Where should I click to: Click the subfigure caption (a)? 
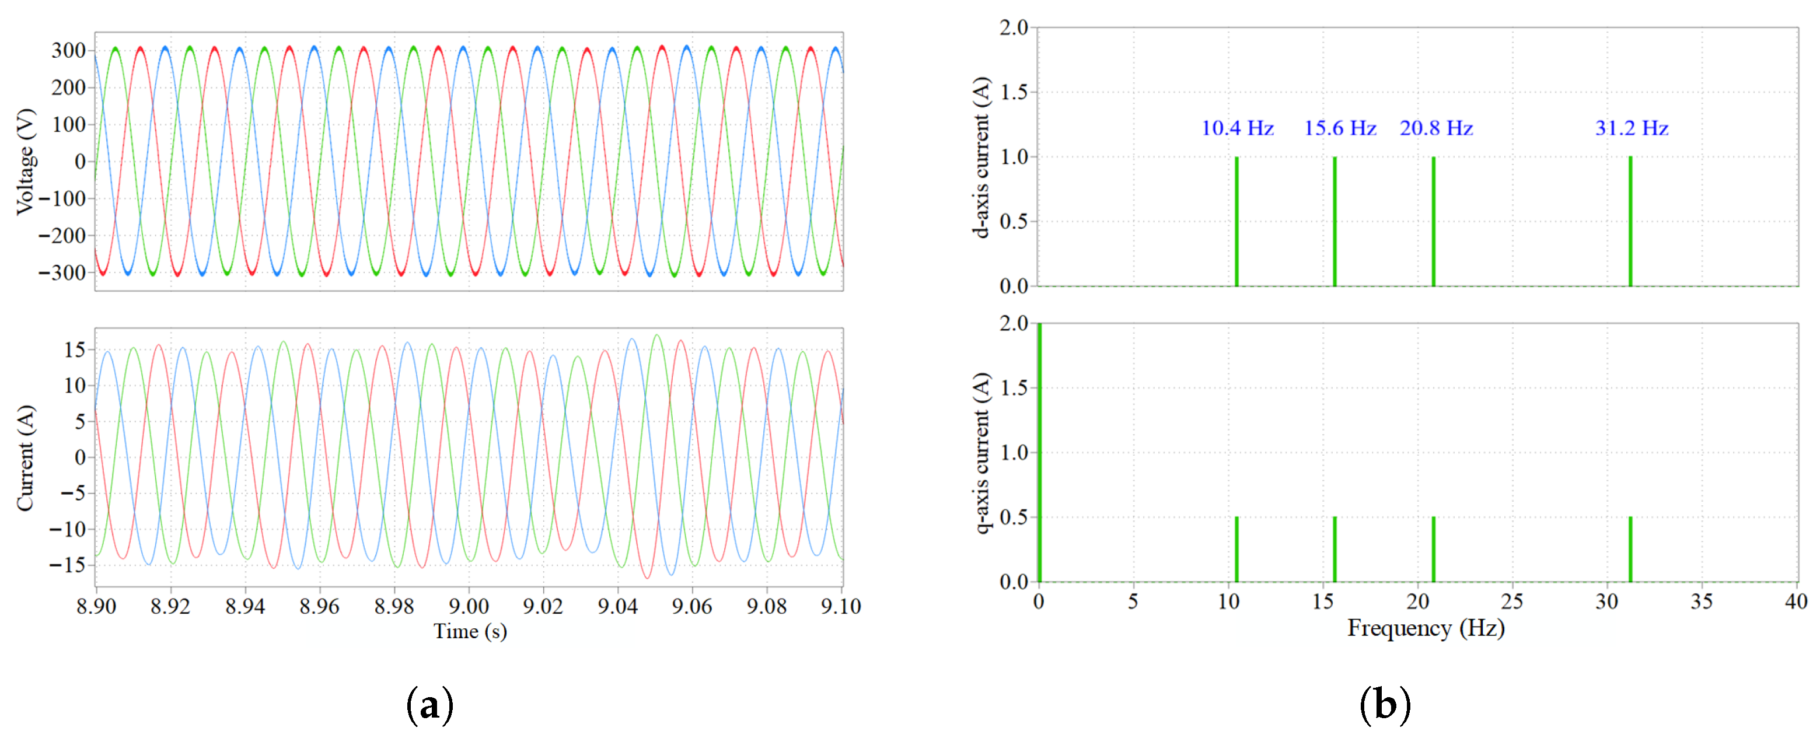[x=429, y=705]
